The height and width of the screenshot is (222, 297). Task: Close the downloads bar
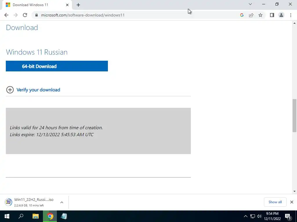click(292, 202)
